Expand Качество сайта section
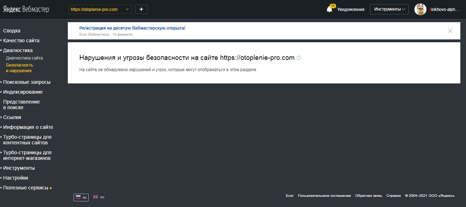The width and height of the screenshot is (466, 207). (x=21, y=40)
